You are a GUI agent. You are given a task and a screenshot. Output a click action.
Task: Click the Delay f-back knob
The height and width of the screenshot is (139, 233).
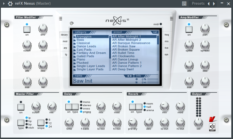coord(85,123)
